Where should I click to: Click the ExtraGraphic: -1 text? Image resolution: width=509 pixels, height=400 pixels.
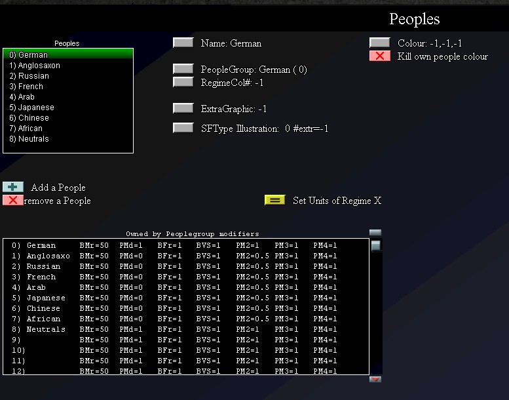[234, 109]
